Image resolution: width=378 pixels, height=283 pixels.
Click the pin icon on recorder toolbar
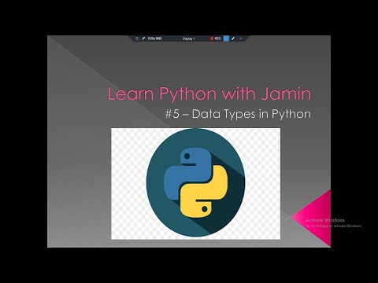pyautogui.click(x=143, y=39)
